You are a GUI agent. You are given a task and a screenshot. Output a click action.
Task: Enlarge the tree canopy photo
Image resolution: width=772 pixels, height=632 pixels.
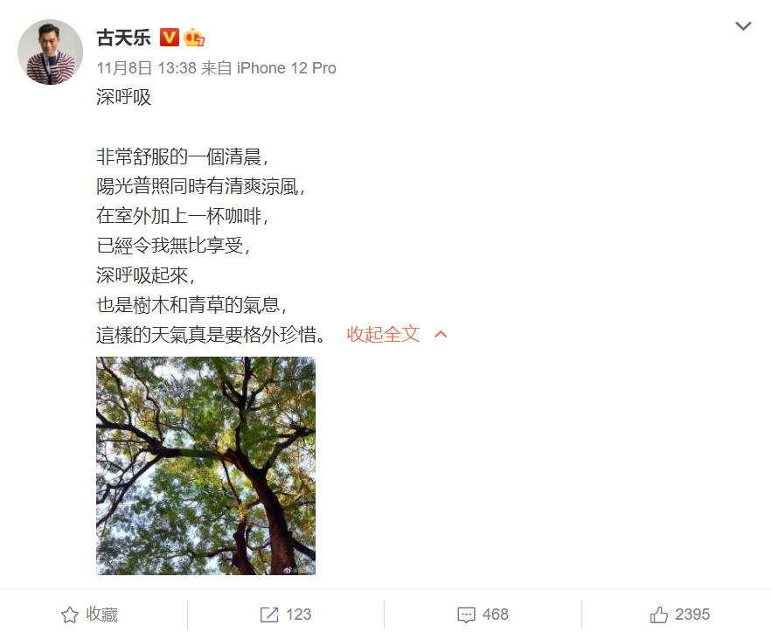click(205, 466)
